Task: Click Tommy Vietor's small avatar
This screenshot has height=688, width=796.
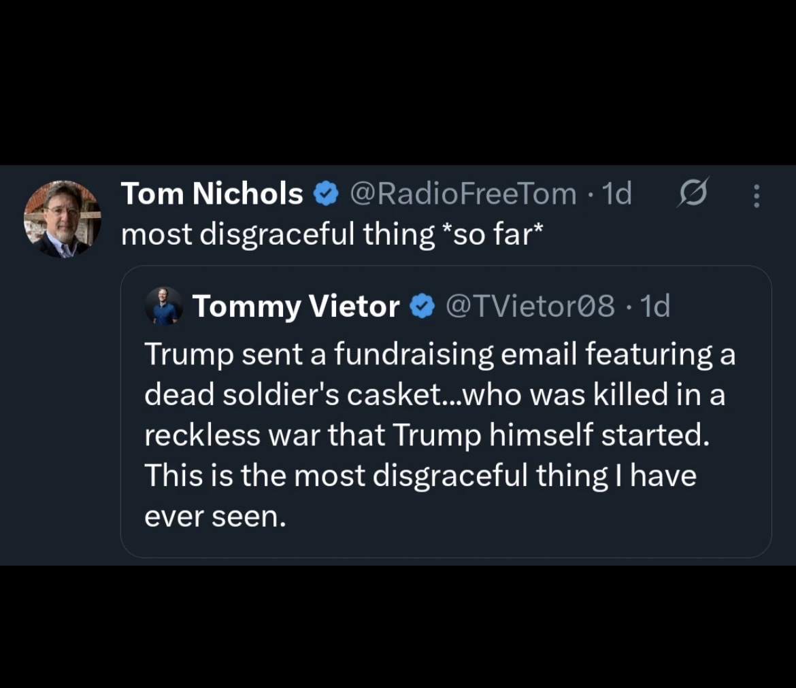Action: pos(164,306)
